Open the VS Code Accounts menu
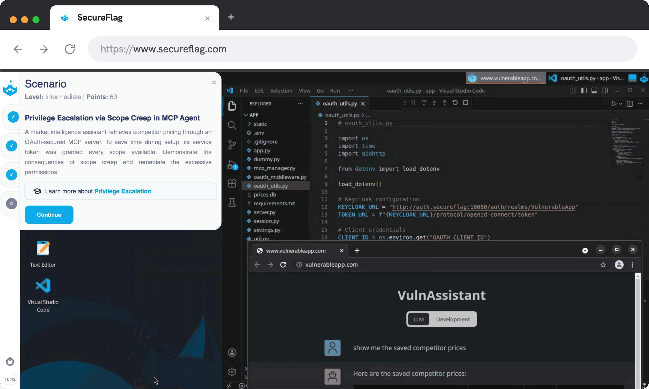The width and height of the screenshot is (649, 389). (x=232, y=353)
